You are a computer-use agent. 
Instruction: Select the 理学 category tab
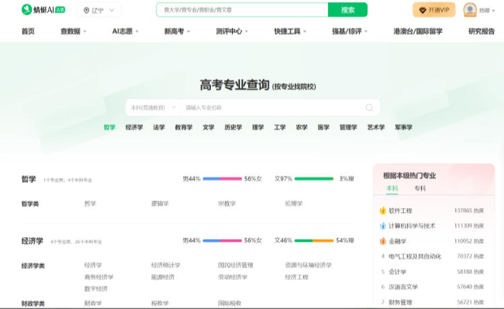[x=258, y=127]
